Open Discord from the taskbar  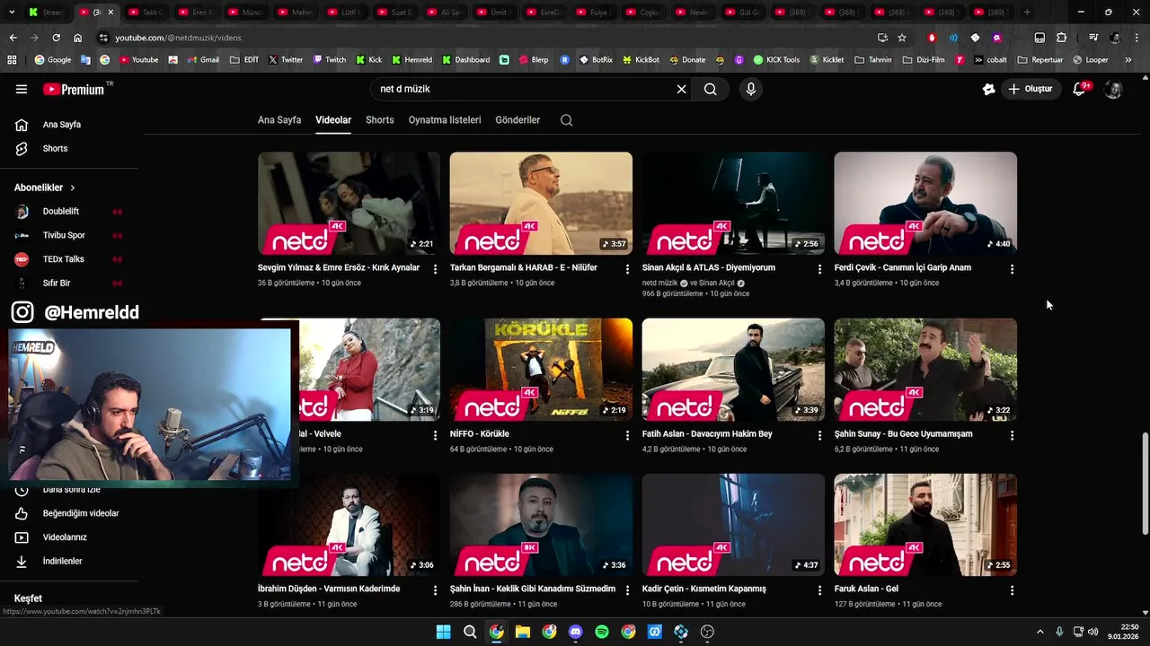tap(576, 632)
